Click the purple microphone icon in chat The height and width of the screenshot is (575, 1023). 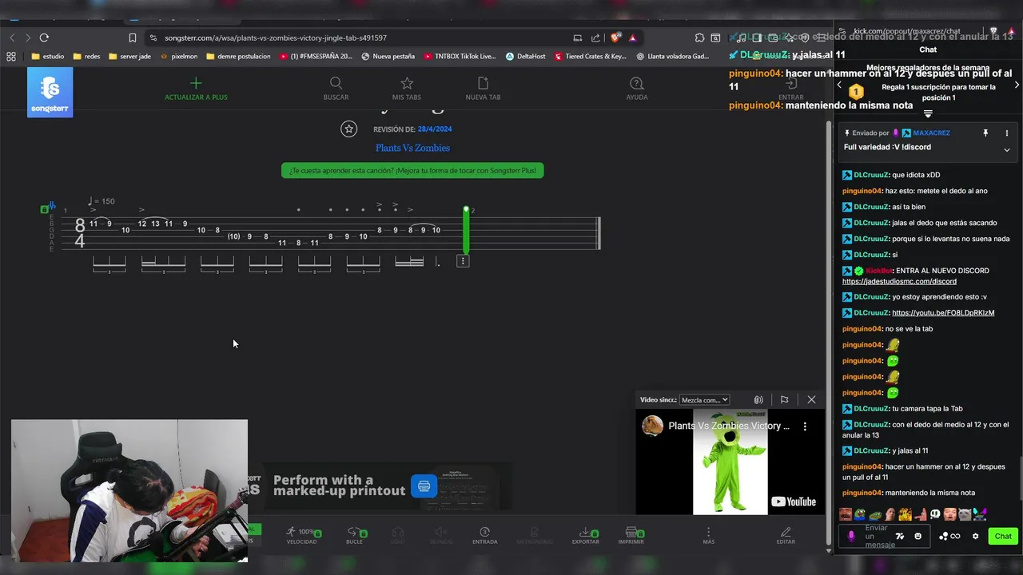click(851, 536)
